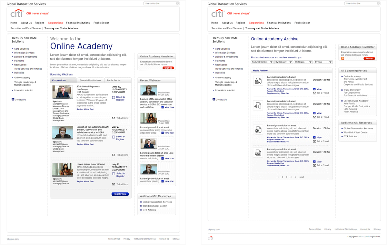The width and height of the screenshot is (387, 245).
Task: Open the Featured Content dropdown
Action: tap(262, 62)
